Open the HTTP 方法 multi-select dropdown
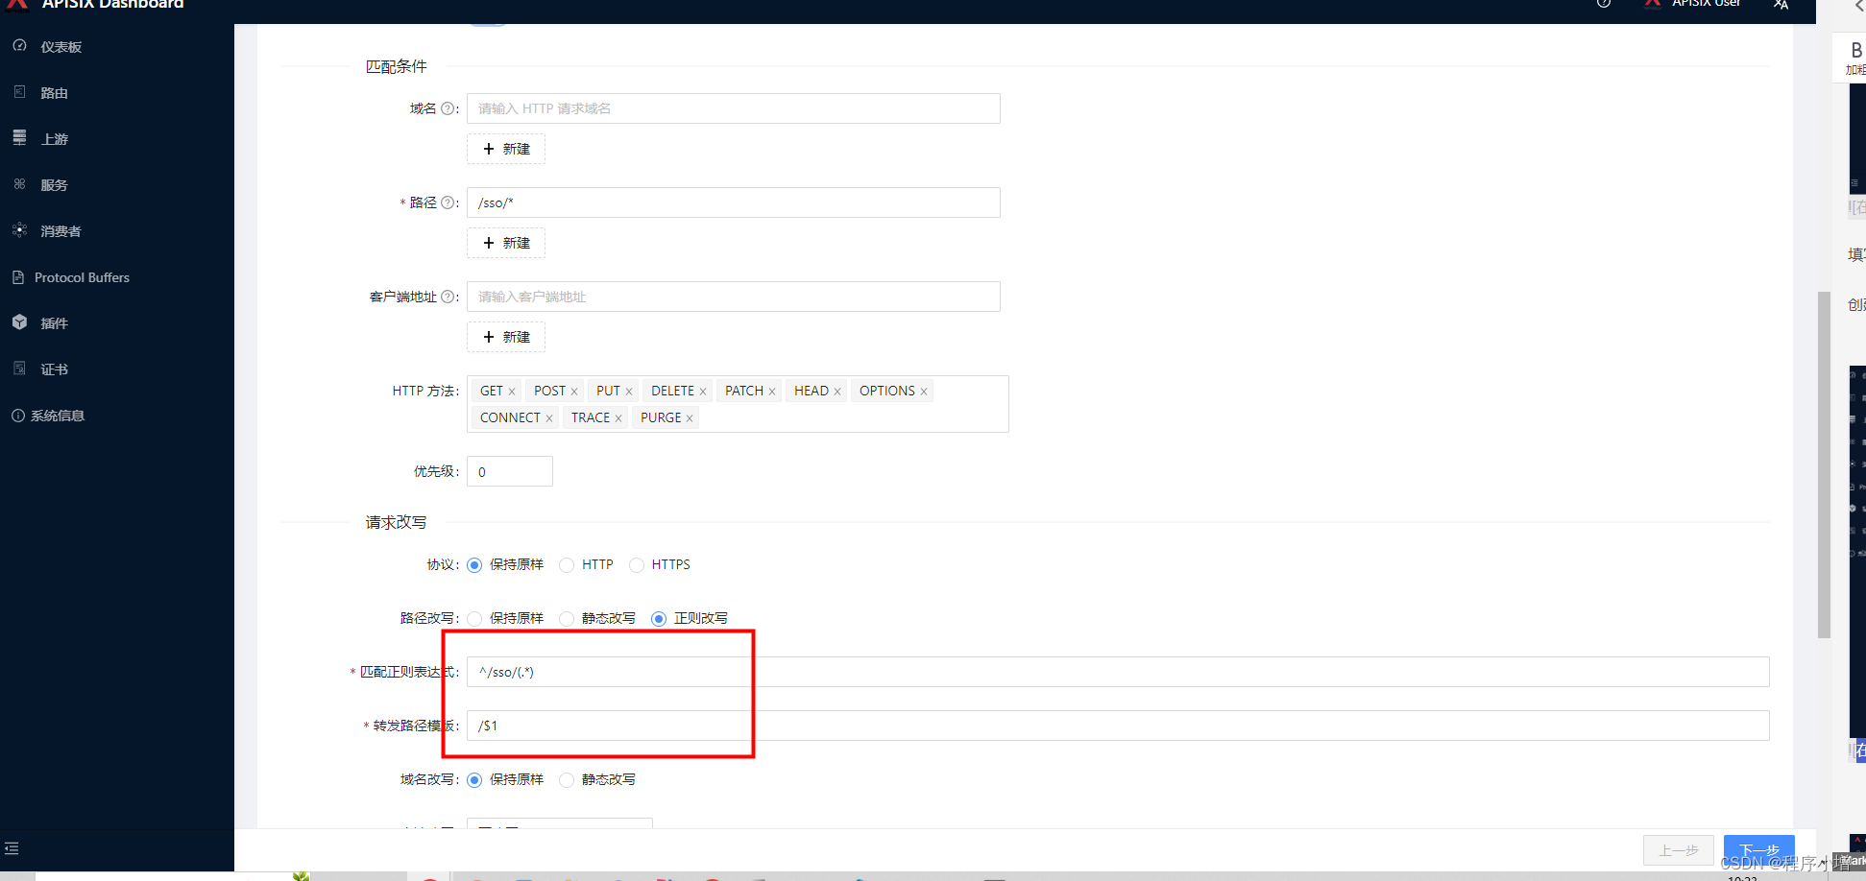Viewport: 1866px width, 881px height. tap(738, 404)
